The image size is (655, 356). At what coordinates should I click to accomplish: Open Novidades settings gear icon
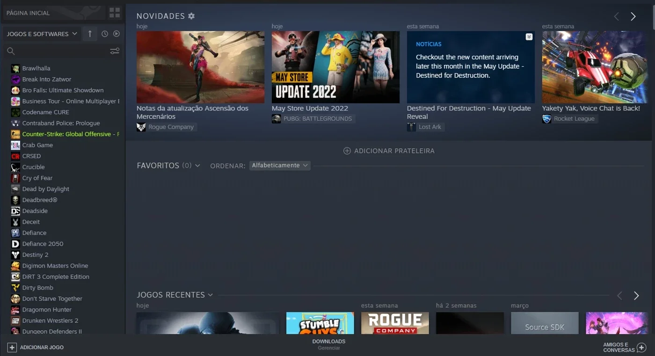[x=191, y=16]
